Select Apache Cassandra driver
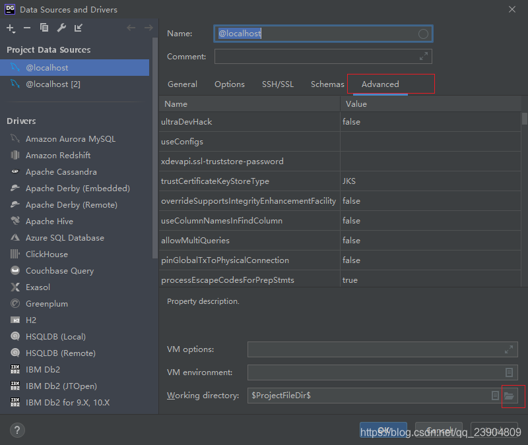Image resolution: width=528 pixels, height=445 pixels. [x=76, y=172]
